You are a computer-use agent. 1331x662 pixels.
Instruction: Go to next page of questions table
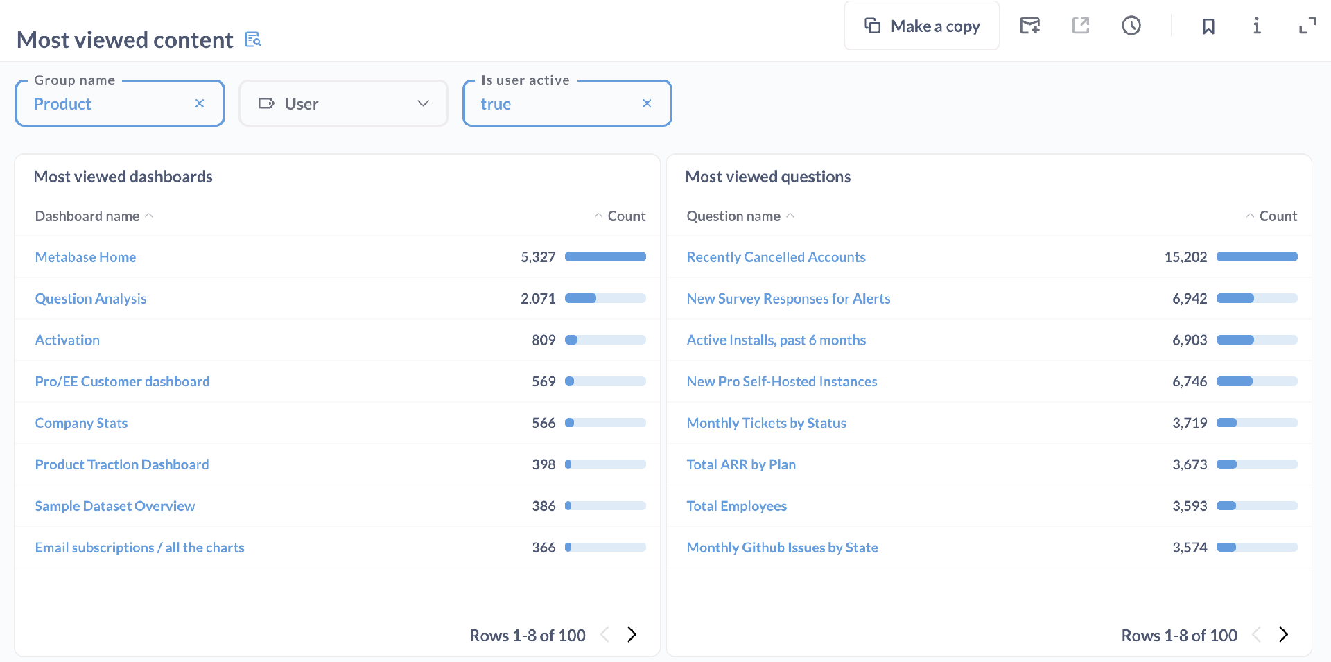pos(1283,634)
